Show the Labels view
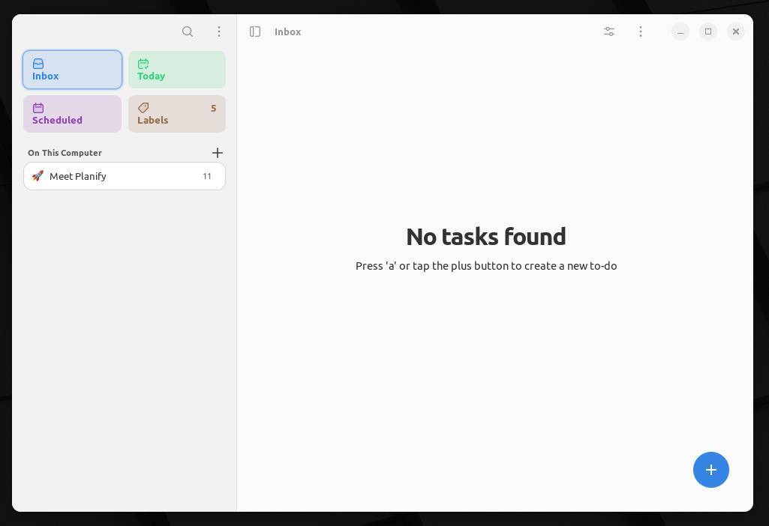769x526 pixels. [x=177, y=114]
